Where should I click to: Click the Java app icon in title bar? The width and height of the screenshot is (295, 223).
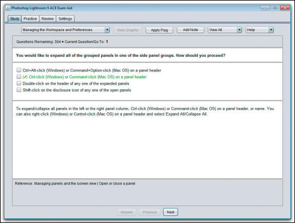[8, 8]
